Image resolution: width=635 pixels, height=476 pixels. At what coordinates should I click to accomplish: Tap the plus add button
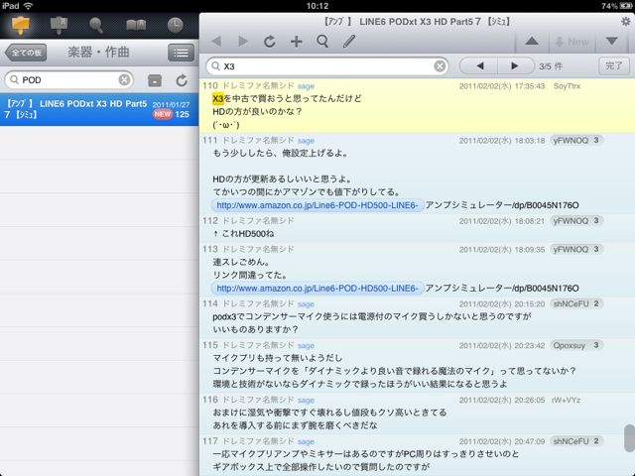coord(297,42)
